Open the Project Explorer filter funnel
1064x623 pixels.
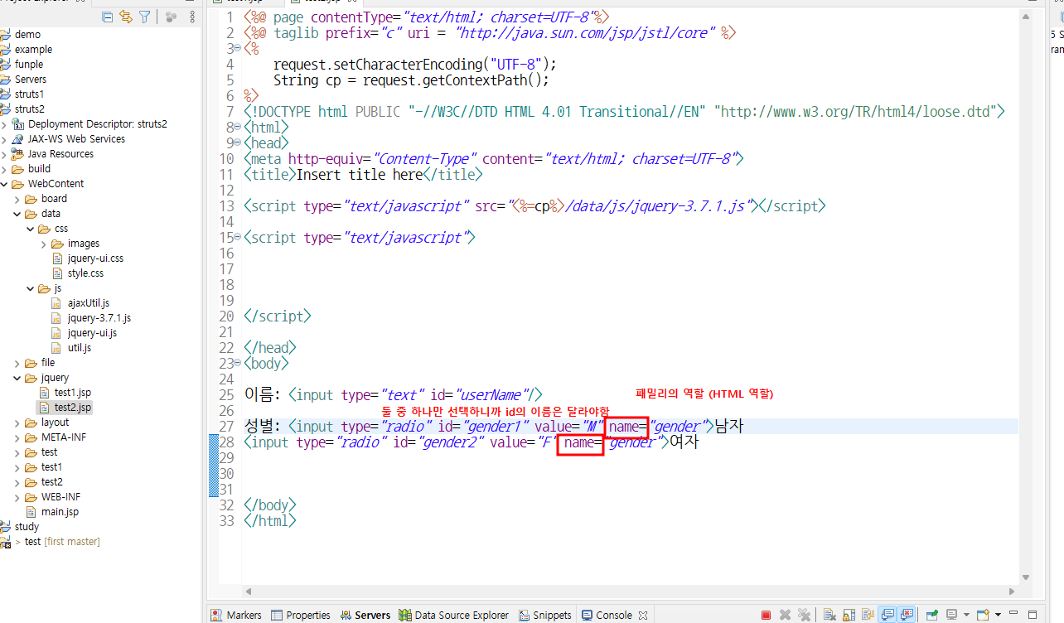[x=144, y=17]
